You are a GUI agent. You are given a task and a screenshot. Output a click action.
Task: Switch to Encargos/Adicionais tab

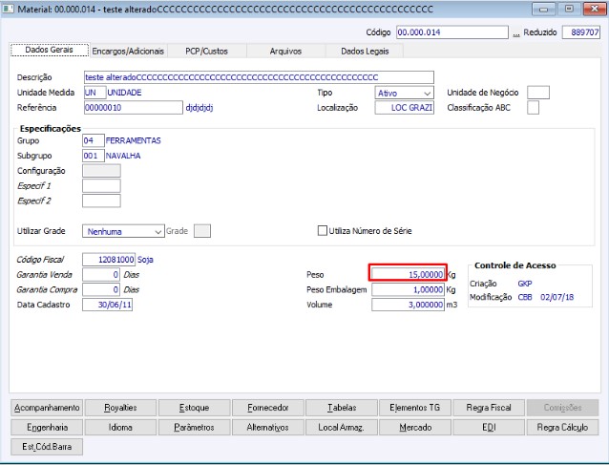(x=128, y=52)
